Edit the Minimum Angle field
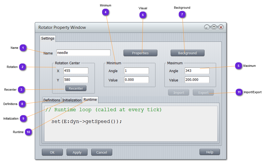This screenshot has height=162, width=266. tap(136, 71)
